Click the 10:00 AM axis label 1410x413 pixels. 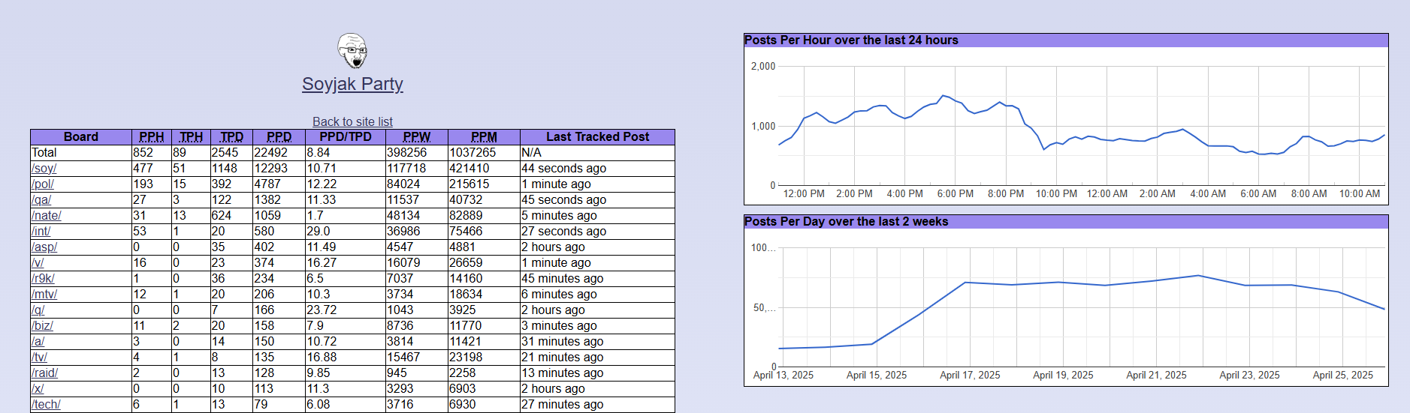tap(1360, 194)
